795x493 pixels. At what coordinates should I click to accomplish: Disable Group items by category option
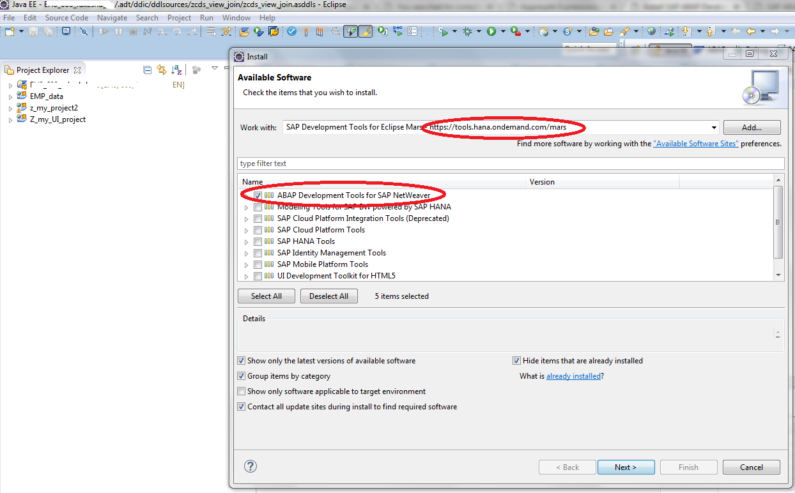(x=241, y=375)
